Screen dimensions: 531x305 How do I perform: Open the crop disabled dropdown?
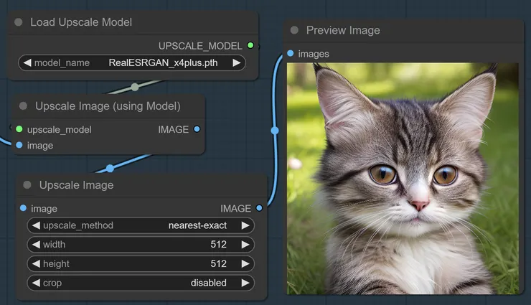[x=141, y=283]
